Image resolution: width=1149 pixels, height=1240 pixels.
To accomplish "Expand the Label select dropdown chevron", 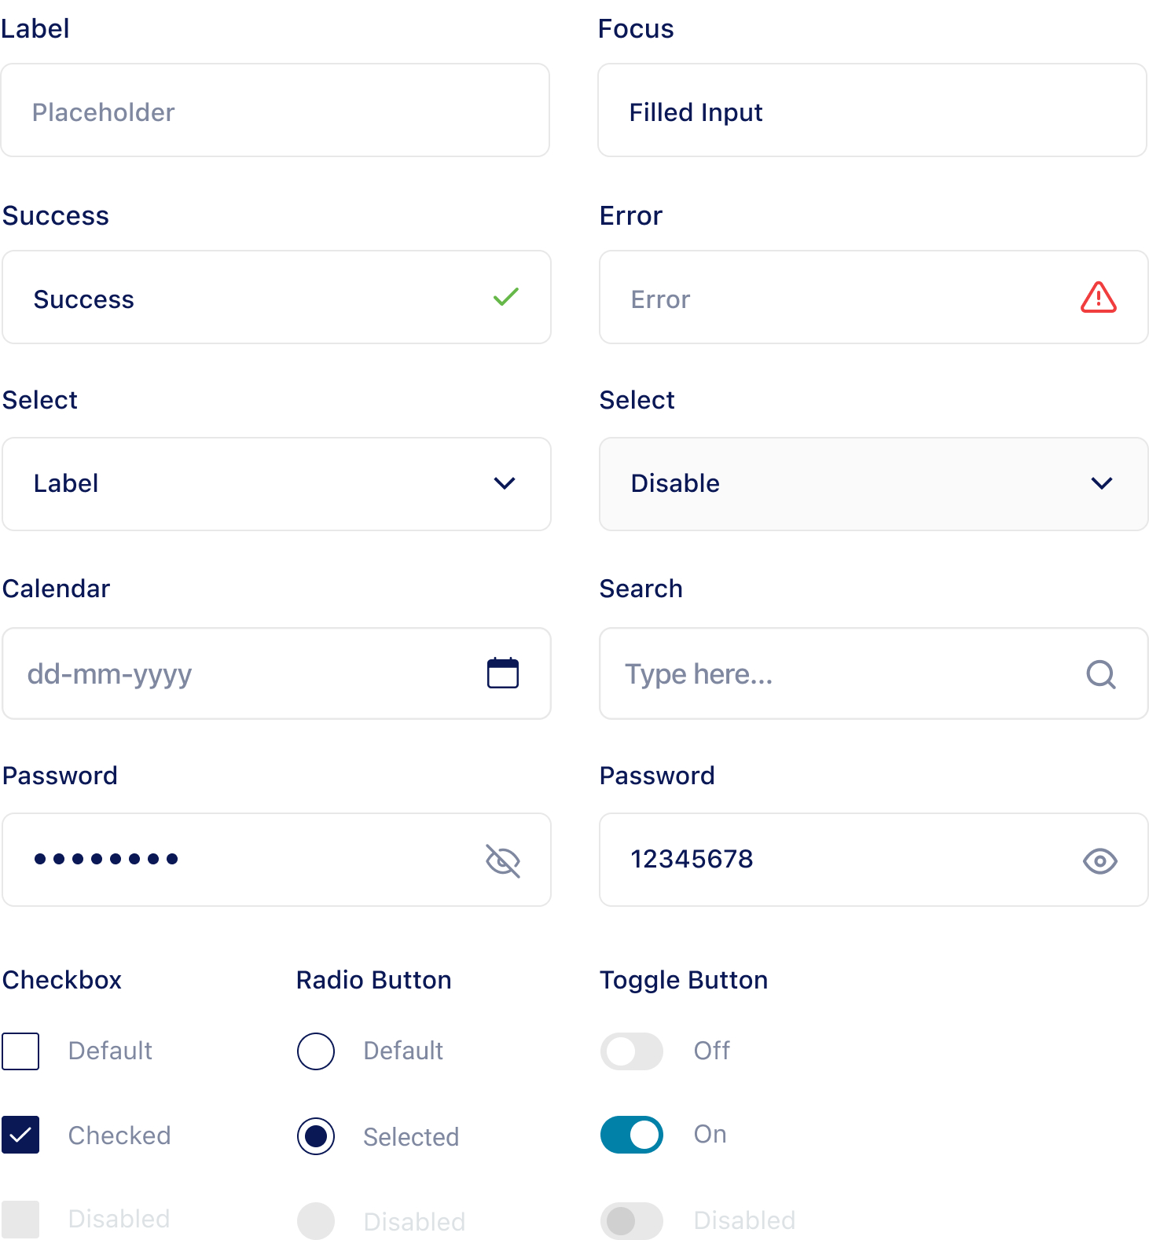I will pos(505,483).
